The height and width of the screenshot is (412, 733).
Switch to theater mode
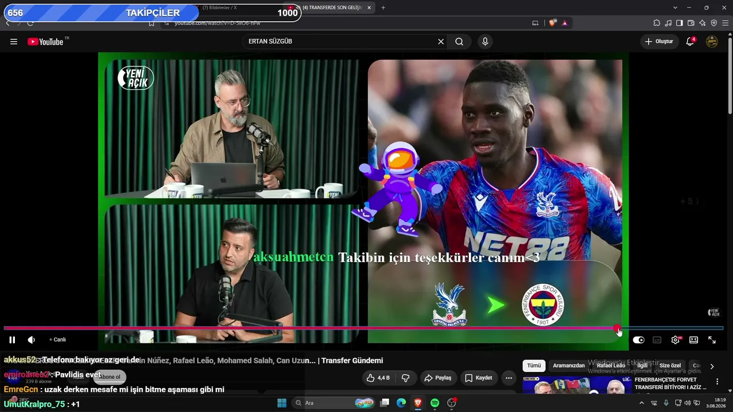point(693,340)
